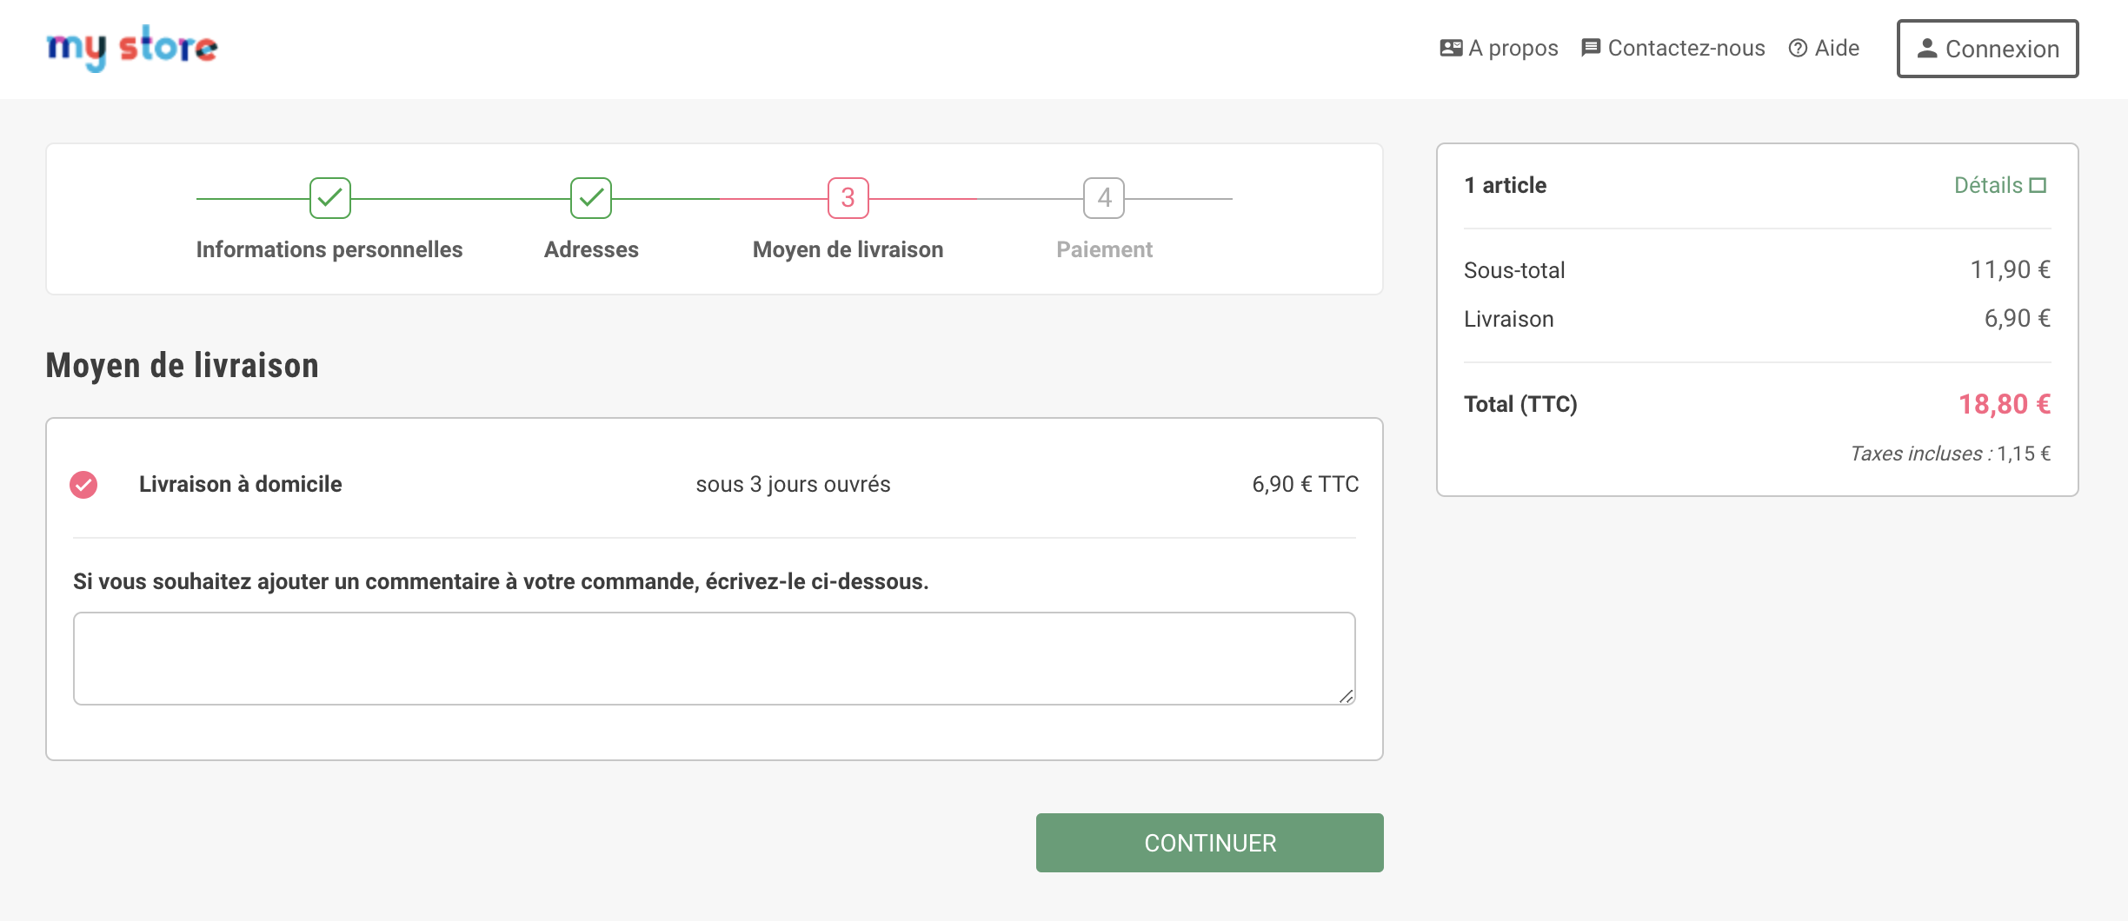
Task: Click the my store logo
Action: click(x=132, y=48)
